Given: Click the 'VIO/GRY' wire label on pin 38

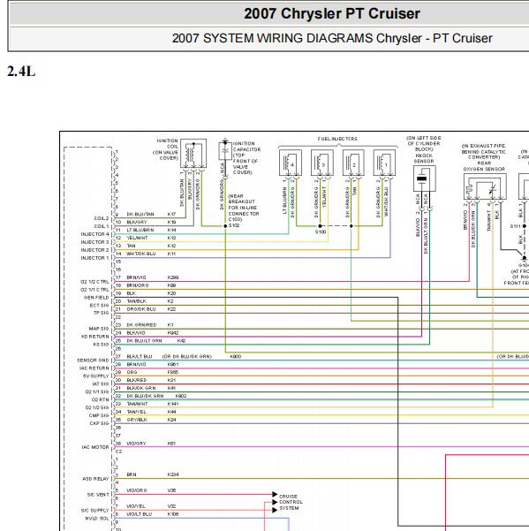Looking at the screenshot, I should [x=136, y=444].
